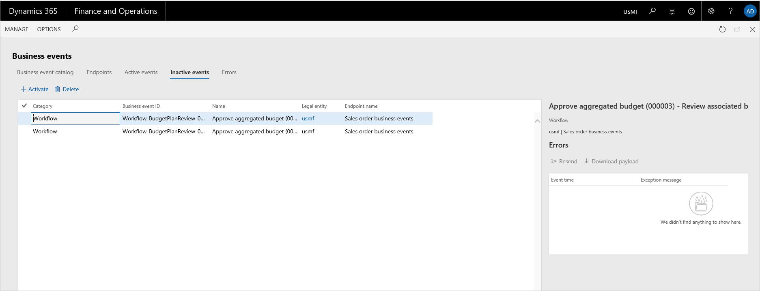Open the MANAGE menu

pos(17,29)
